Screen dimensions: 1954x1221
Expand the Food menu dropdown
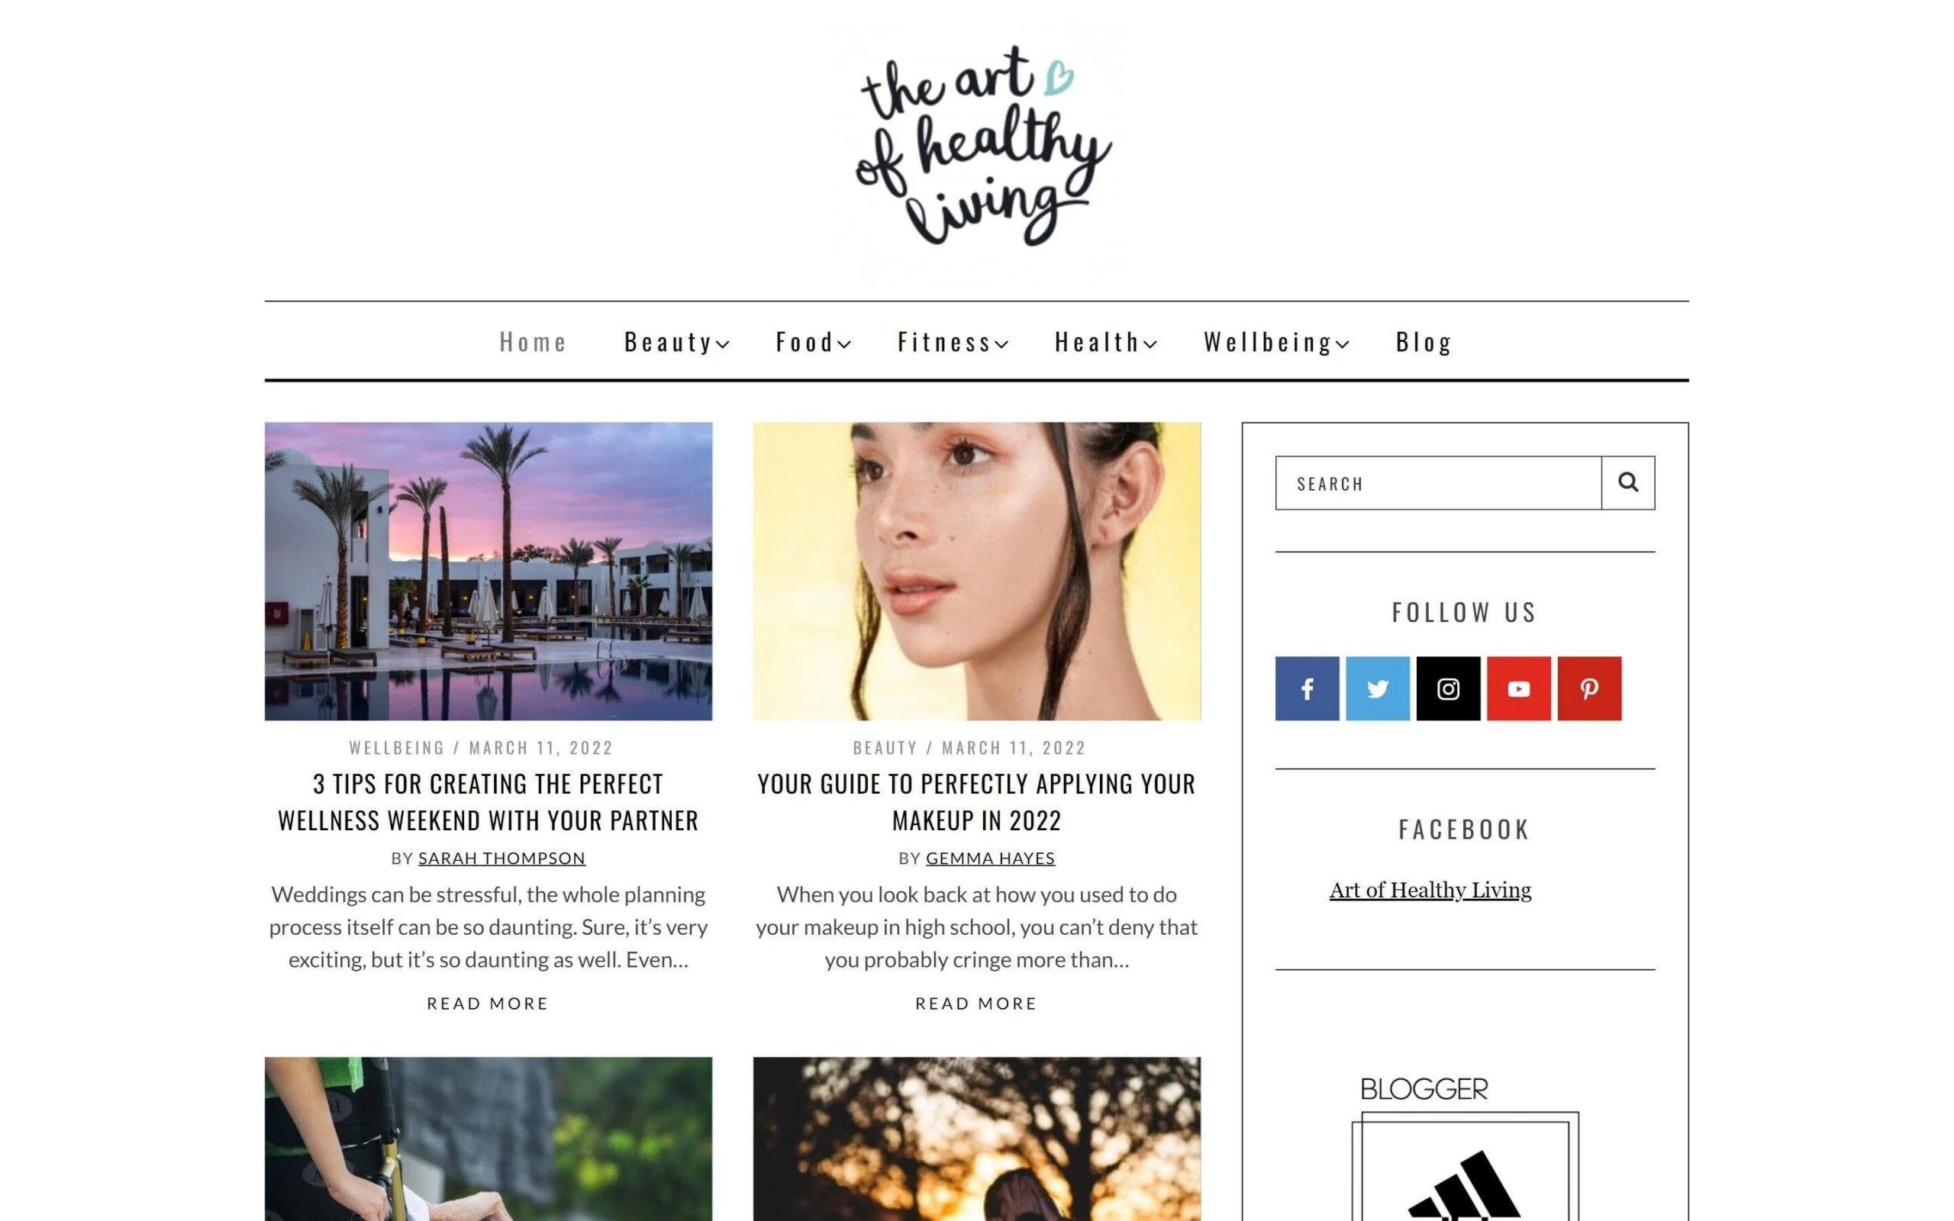(813, 342)
